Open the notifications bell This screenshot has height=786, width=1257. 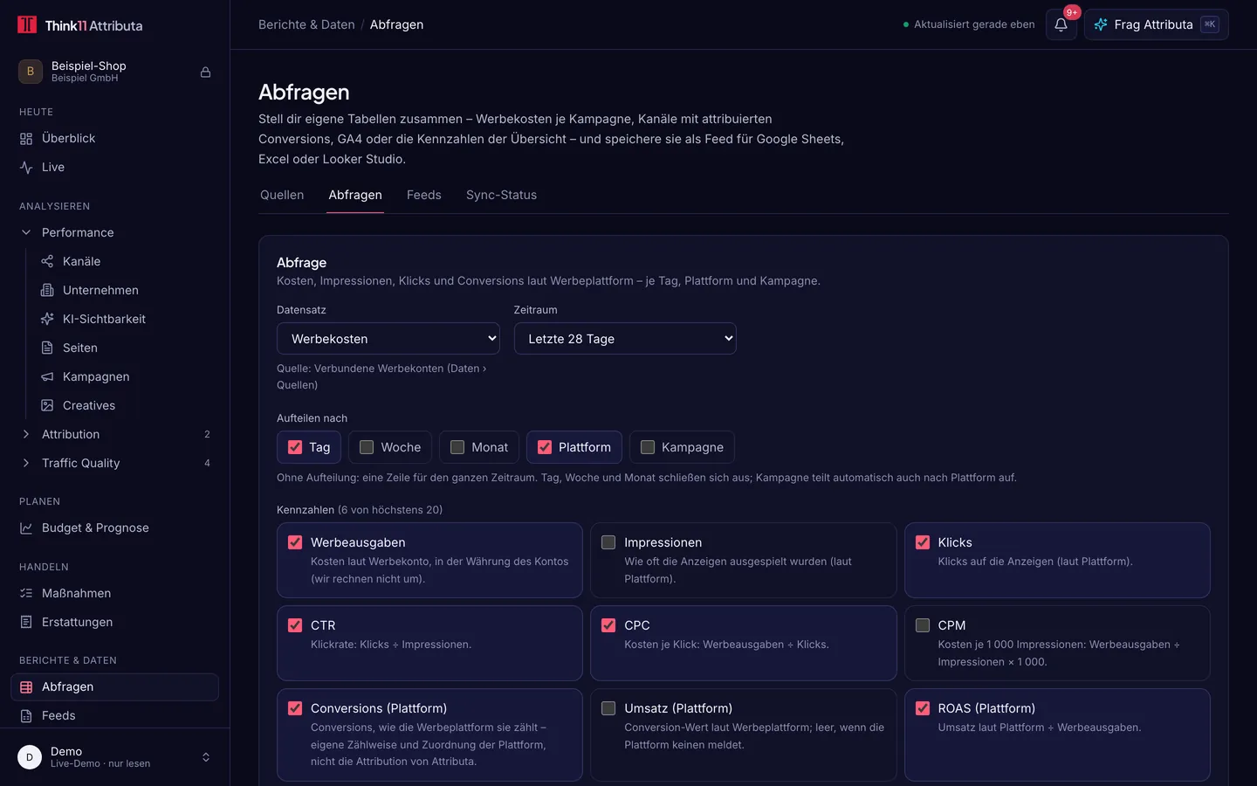pos(1061,24)
